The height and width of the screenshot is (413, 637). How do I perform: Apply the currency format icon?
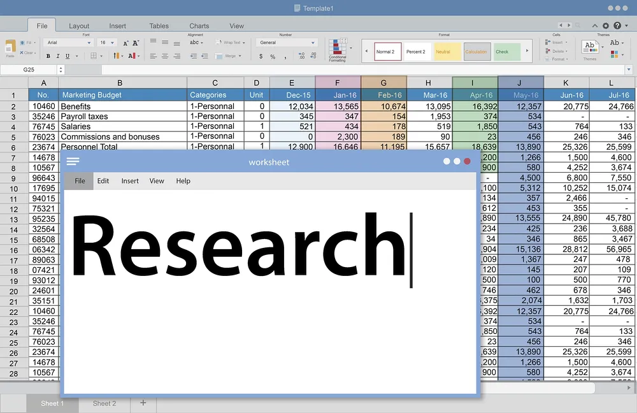tap(261, 55)
